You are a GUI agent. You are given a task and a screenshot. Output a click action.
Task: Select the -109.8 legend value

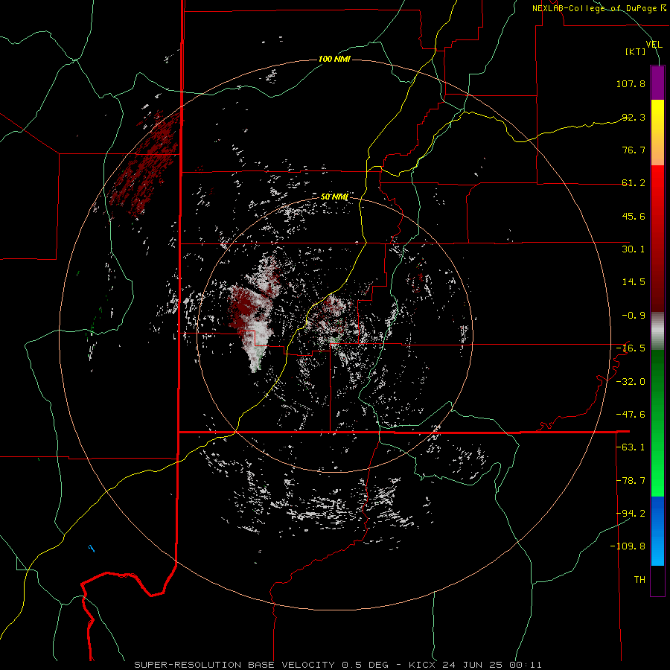pos(628,546)
